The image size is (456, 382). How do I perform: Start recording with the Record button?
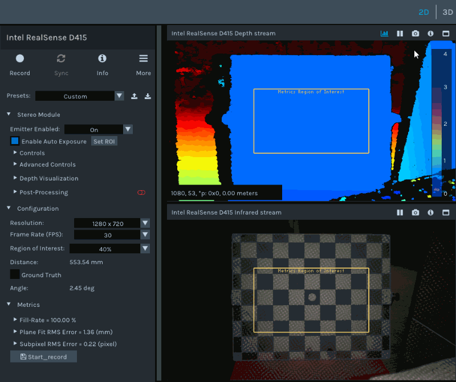tap(20, 65)
